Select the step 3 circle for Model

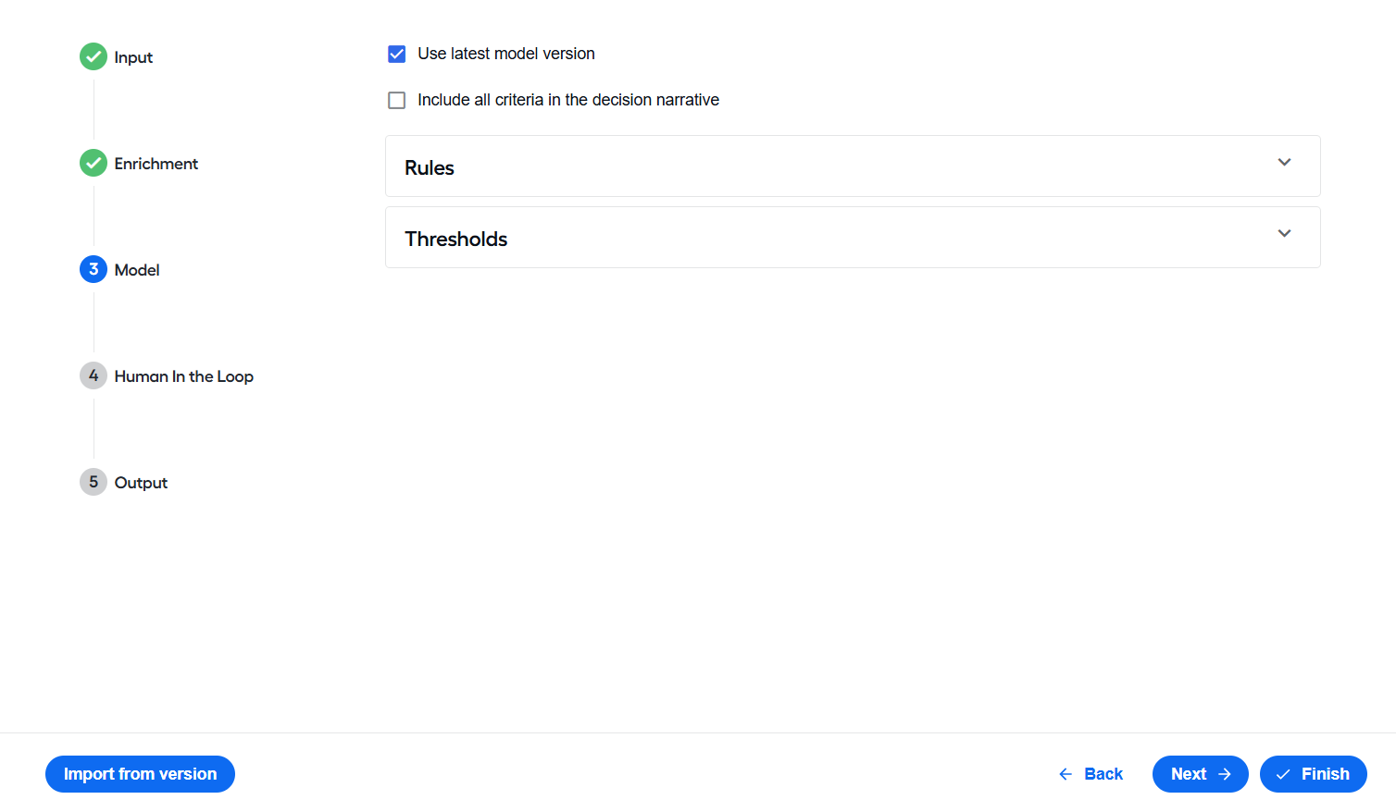click(x=93, y=269)
